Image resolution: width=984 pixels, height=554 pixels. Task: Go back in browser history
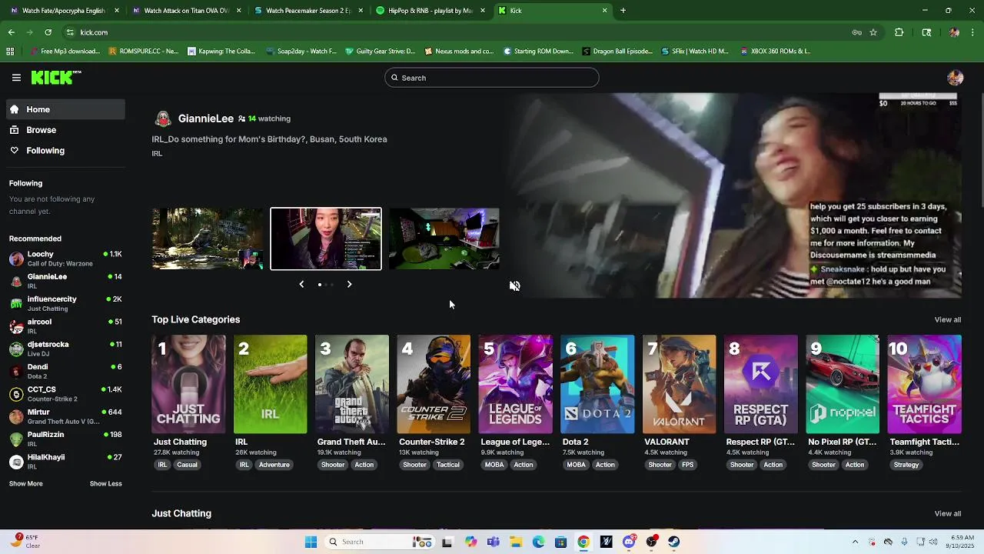pyautogui.click(x=11, y=32)
